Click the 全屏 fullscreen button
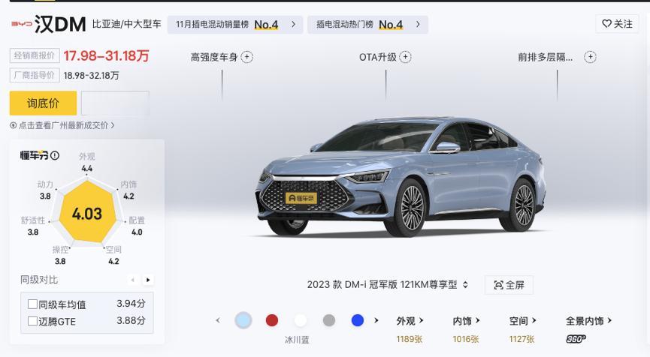Image resolution: width=650 pixels, height=357 pixels. pos(509,285)
